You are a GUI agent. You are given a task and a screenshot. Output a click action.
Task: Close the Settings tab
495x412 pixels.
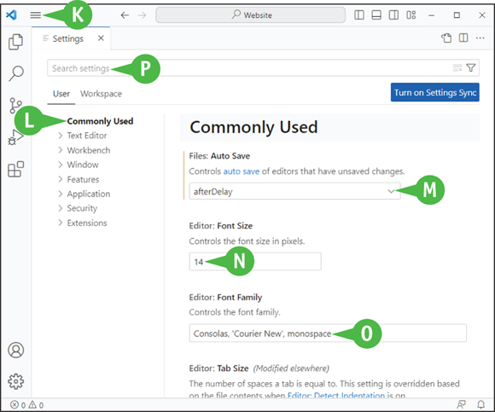(101, 38)
